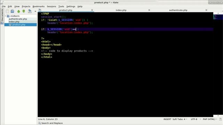Open the Search and Replace panel

(51, 123)
